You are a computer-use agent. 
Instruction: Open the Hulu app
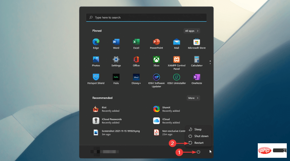[x=116, y=79]
